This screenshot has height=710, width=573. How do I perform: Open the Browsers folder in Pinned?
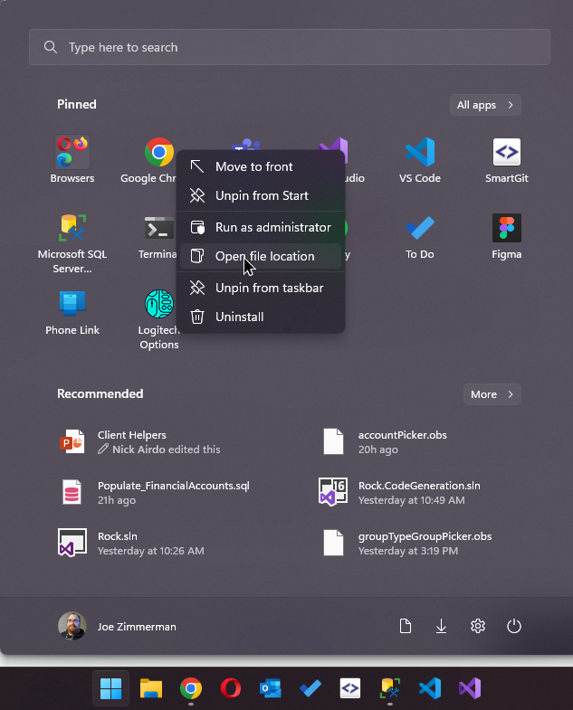tap(72, 159)
